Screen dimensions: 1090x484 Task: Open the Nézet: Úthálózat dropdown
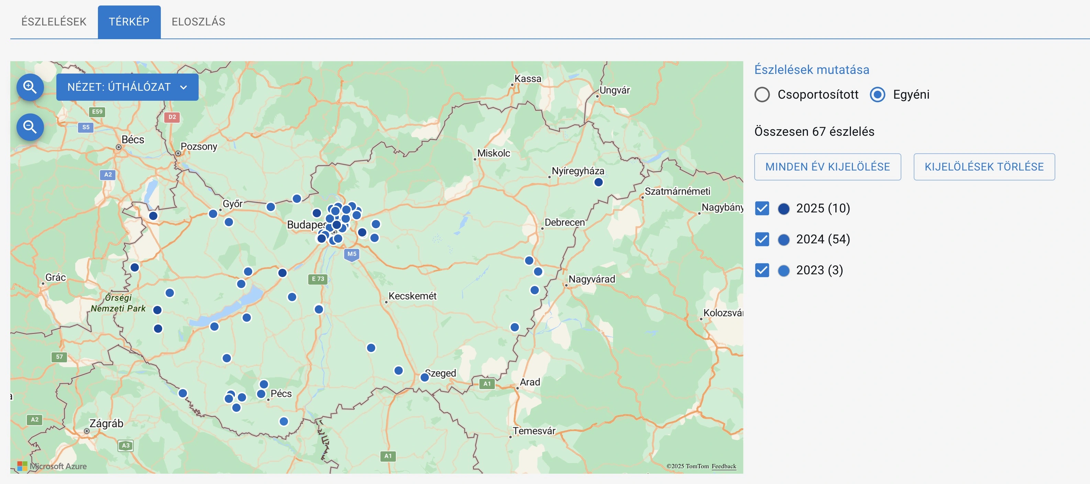(127, 87)
